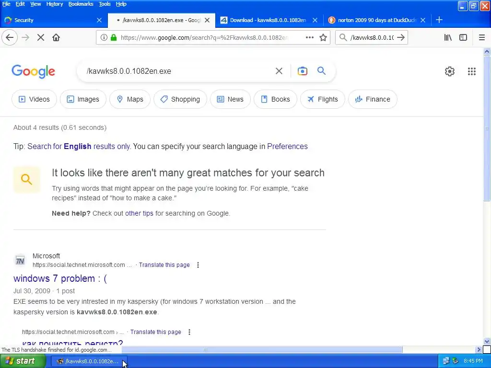491x368 pixels.
Task: Click the tray icon beside the network icon
Action: point(456,361)
